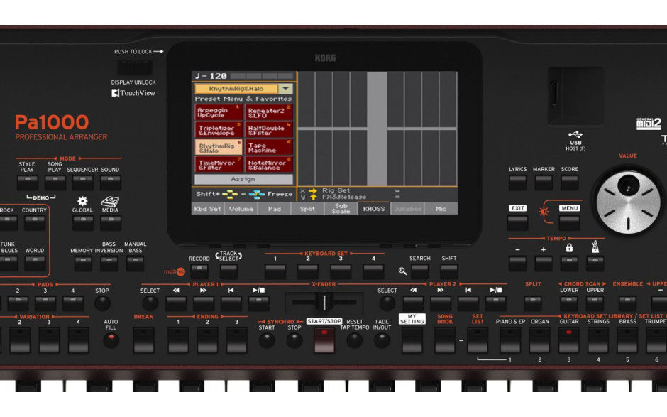The width and height of the screenshot is (667, 417).
Task: Enable CHORD SCAN LOWER
Action: (x=569, y=303)
